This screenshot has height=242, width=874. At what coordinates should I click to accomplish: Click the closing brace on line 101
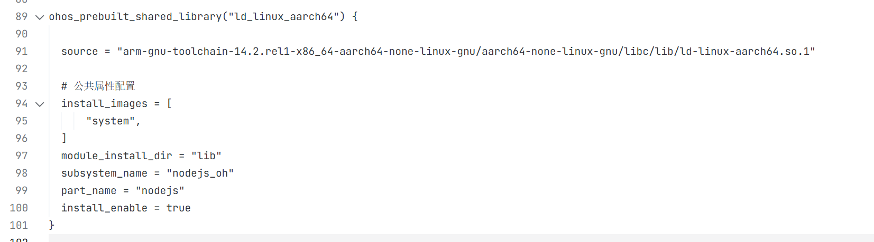click(52, 225)
